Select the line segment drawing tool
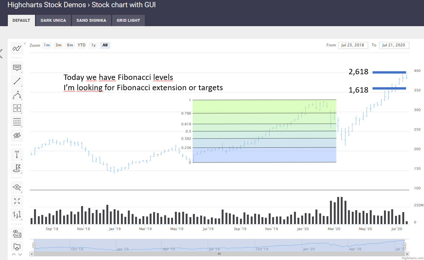Screen dimensions: 424x260 [x=17, y=81]
